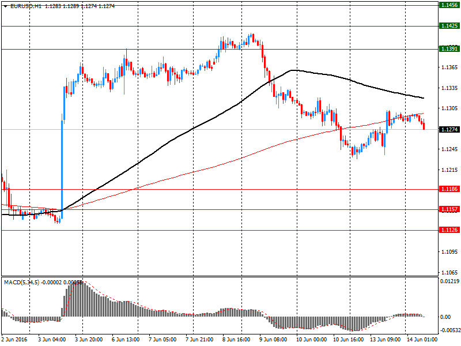Click the 6 Jun 13:00 time label
The image size is (461, 346).
click(126, 340)
